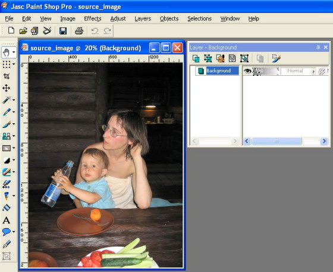Screen dimensions: 333x272
Task: Click the Save floppy disk icon
Action: [63, 31]
